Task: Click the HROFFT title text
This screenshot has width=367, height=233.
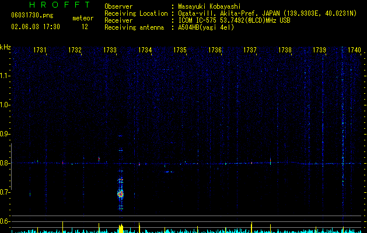Action: coord(60,5)
